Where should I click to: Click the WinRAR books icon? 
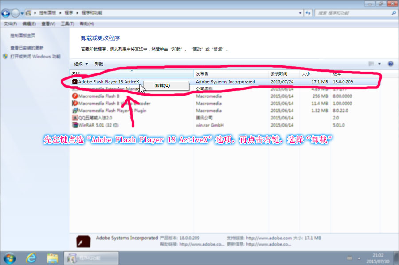coord(75,125)
